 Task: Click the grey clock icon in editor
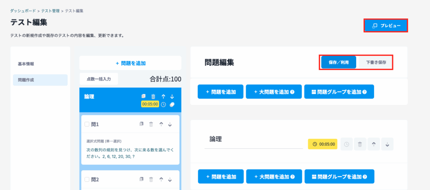pyautogui.click(x=346, y=144)
